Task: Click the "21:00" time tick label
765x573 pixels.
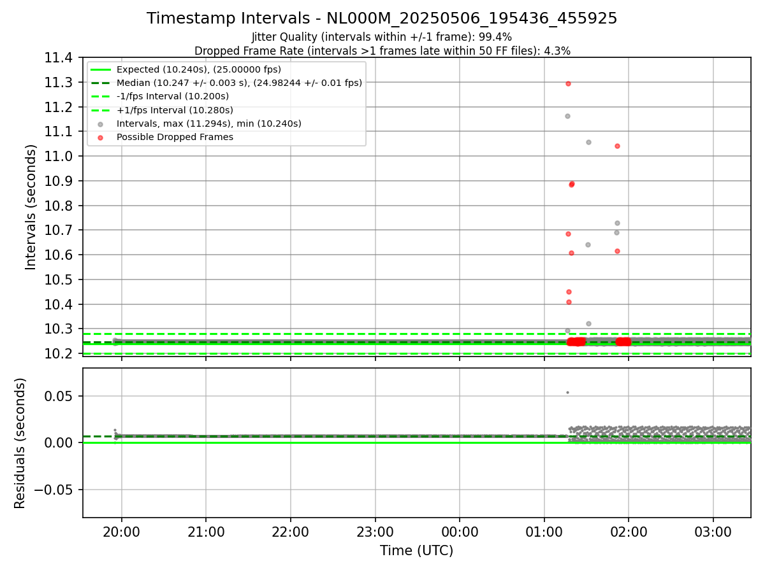Action: pos(206,532)
